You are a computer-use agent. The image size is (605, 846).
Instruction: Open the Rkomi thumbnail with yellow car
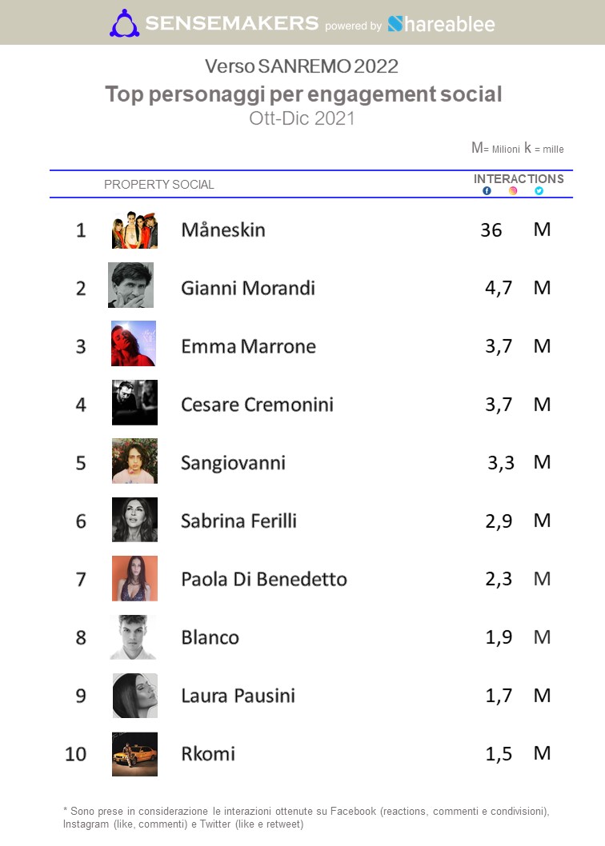pos(134,753)
